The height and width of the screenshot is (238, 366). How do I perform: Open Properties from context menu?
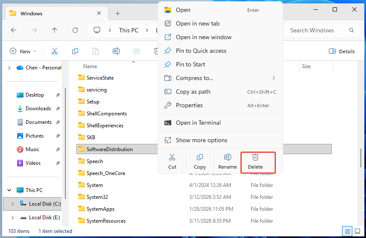(220, 106)
